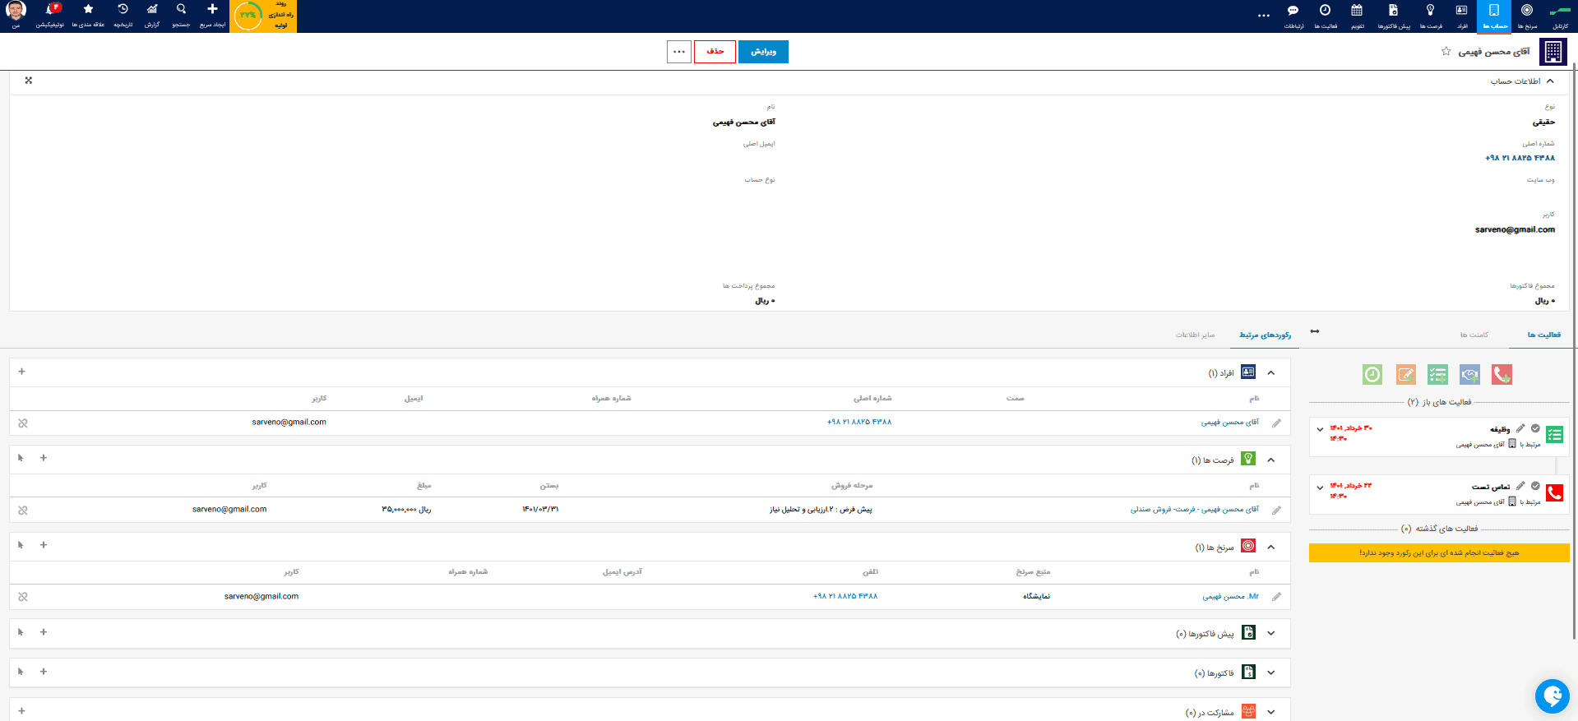Mark the وظیفه activity as complete
Viewport: 1578px width, 721px height.
[x=1535, y=428]
